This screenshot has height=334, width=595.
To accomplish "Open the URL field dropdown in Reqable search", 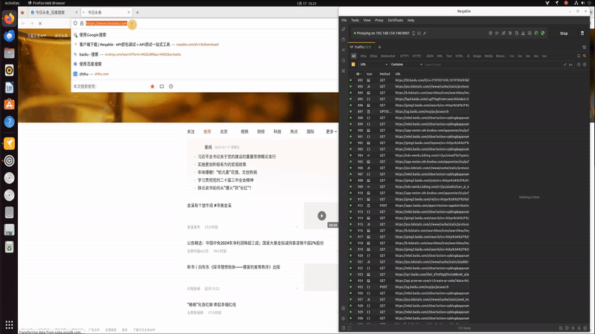I will tap(373, 65).
